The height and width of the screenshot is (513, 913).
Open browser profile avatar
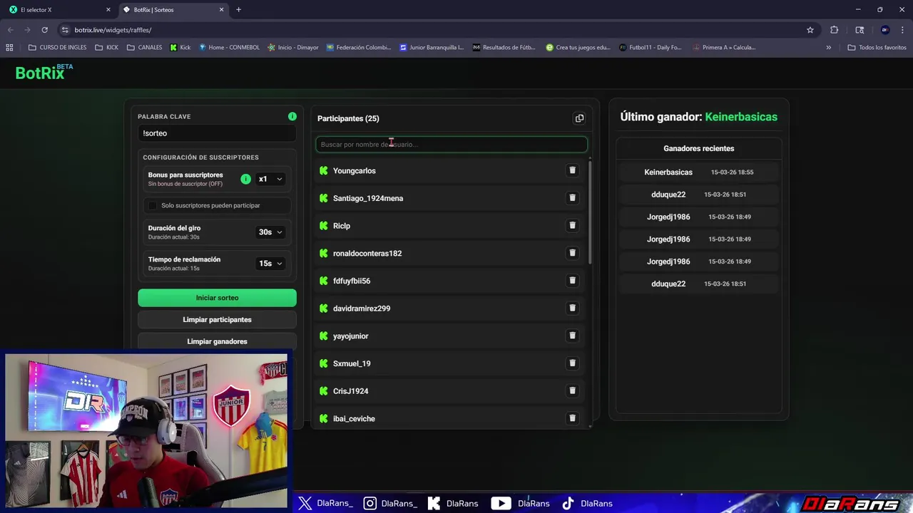coord(885,30)
